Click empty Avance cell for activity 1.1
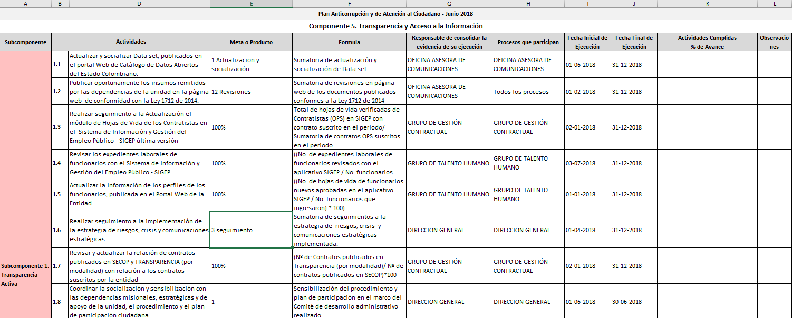The width and height of the screenshot is (792, 318). pyautogui.click(x=707, y=65)
